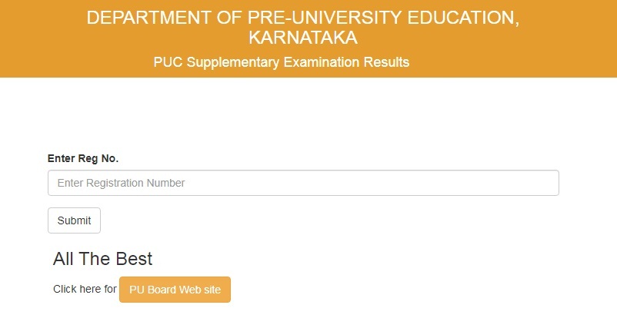Click the word "Enter" in the field label
Image resolution: width=617 pixels, height=328 pixels.
[x=62, y=158]
